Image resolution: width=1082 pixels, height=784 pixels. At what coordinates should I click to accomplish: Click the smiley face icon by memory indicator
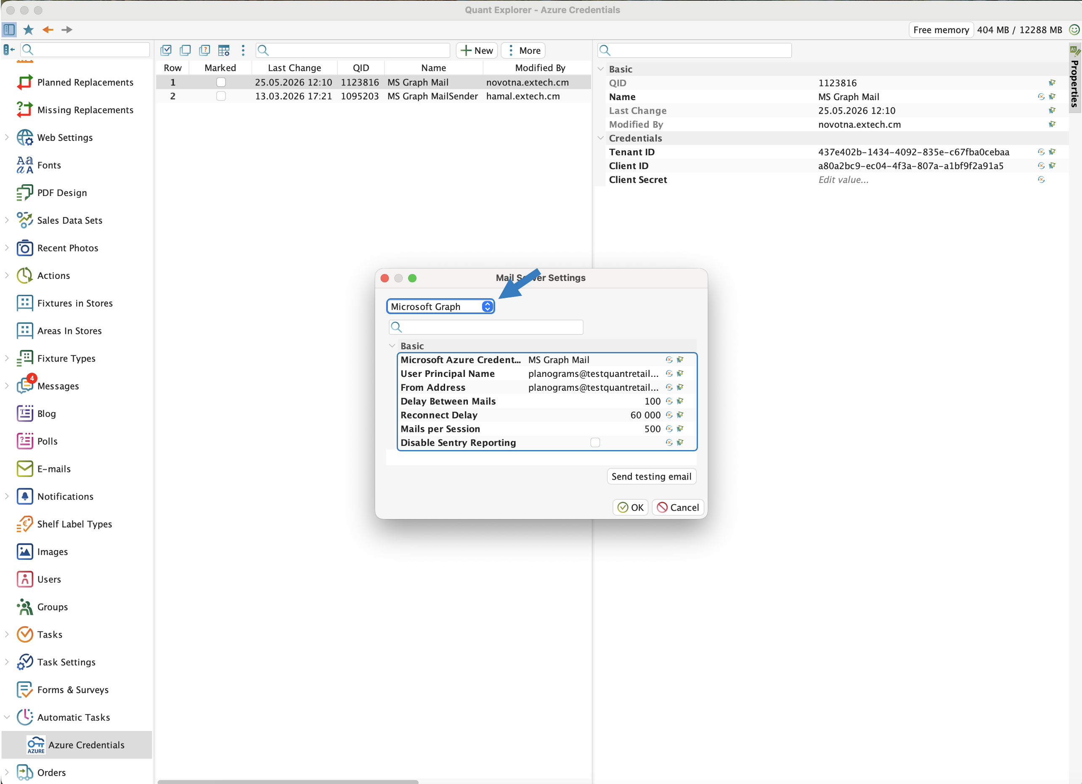(x=1074, y=29)
